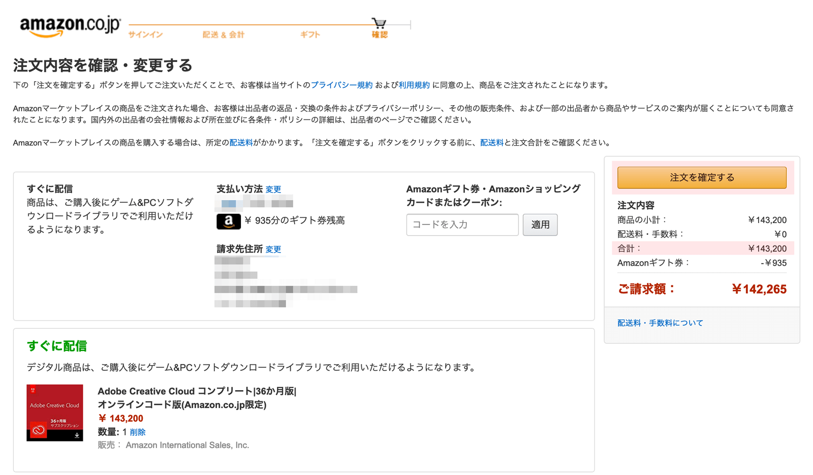Click ¥ 935分のギフト券残高 text
The height and width of the screenshot is (475, 813).
coord(295,220)
